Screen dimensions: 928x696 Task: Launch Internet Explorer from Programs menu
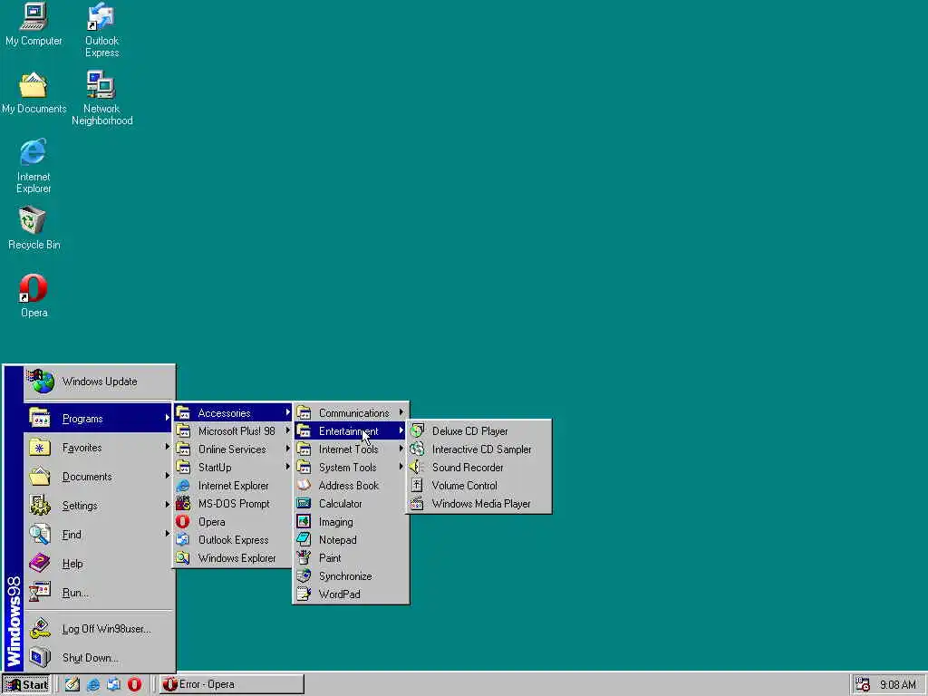pos(233,486)
